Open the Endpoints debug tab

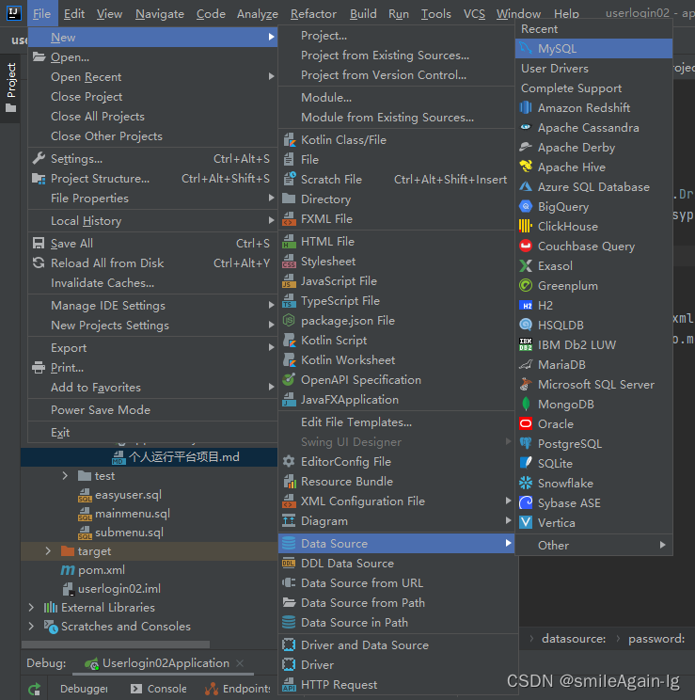coord(238,689)
